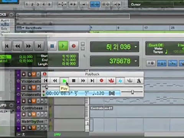Click the main counter value 5|2|036

pos(118,47)
